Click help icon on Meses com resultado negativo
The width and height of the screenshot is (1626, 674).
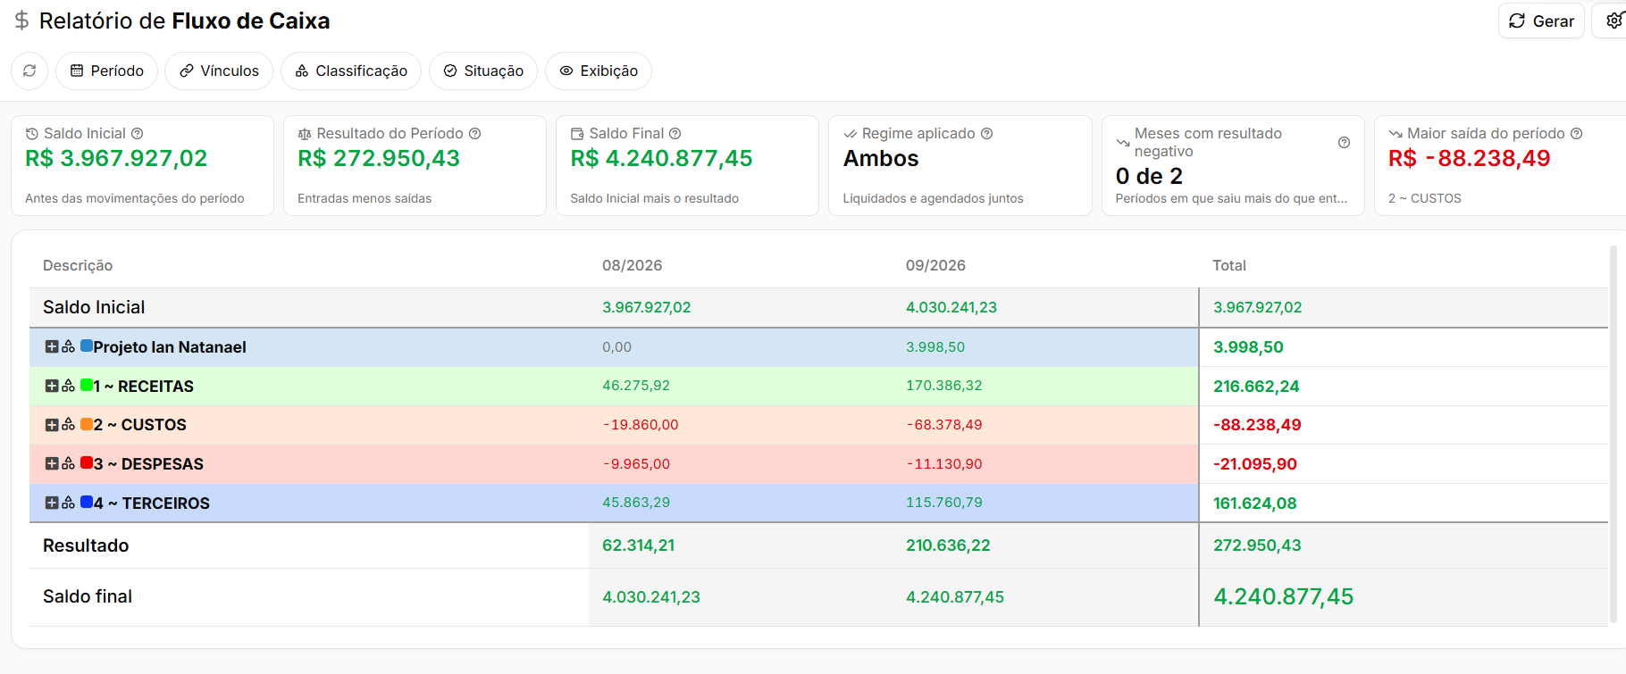pyautogui.click(x=1344, y=142)
